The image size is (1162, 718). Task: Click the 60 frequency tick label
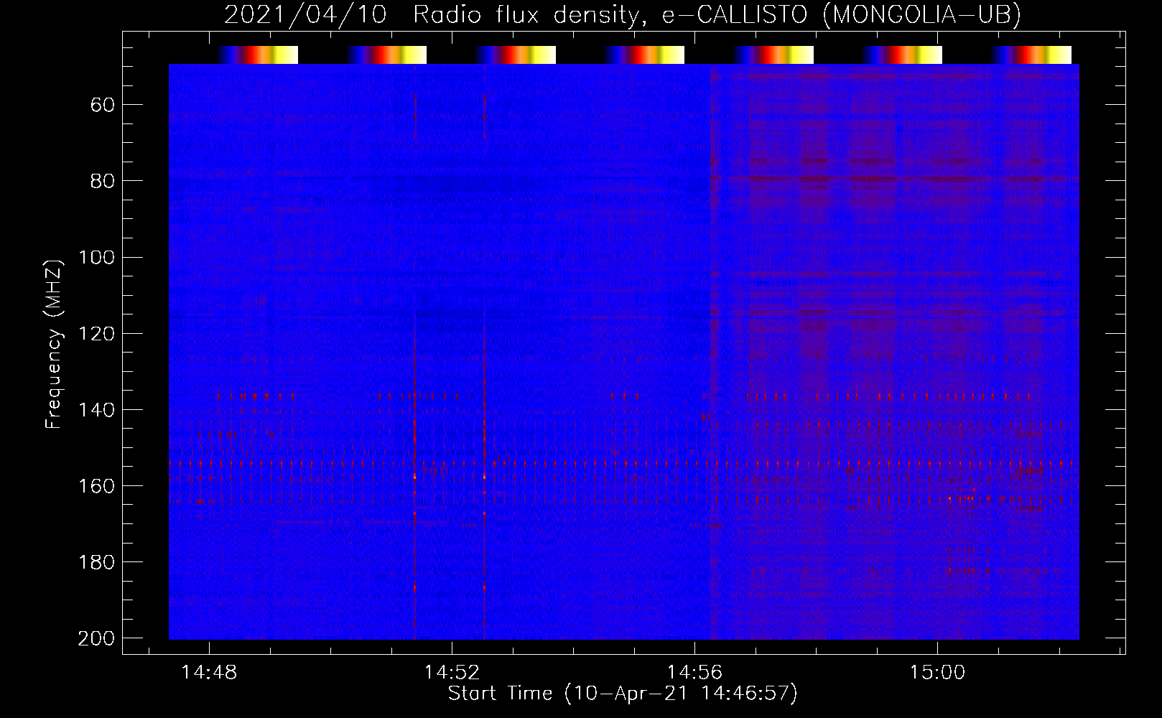pos(103,105)
